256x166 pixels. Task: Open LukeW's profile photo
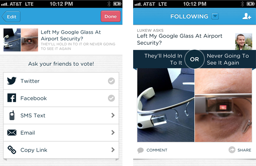pos(244,42)
